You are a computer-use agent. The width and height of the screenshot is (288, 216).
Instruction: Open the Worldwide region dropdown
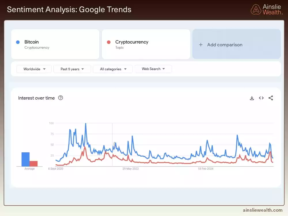click(34, 69)
